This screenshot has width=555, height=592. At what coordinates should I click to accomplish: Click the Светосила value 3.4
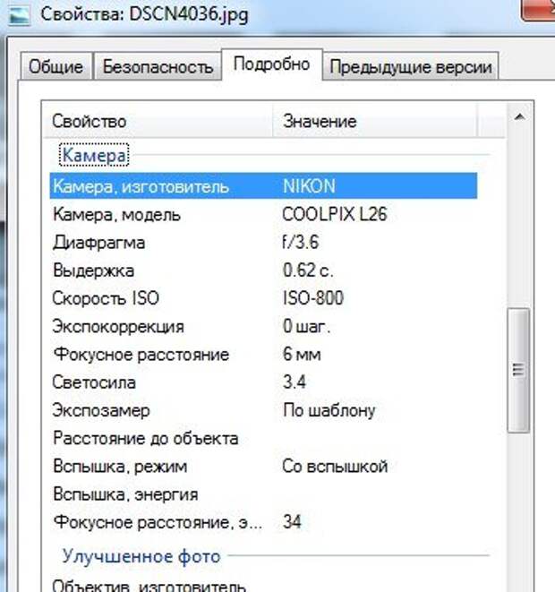pos(295,382)
